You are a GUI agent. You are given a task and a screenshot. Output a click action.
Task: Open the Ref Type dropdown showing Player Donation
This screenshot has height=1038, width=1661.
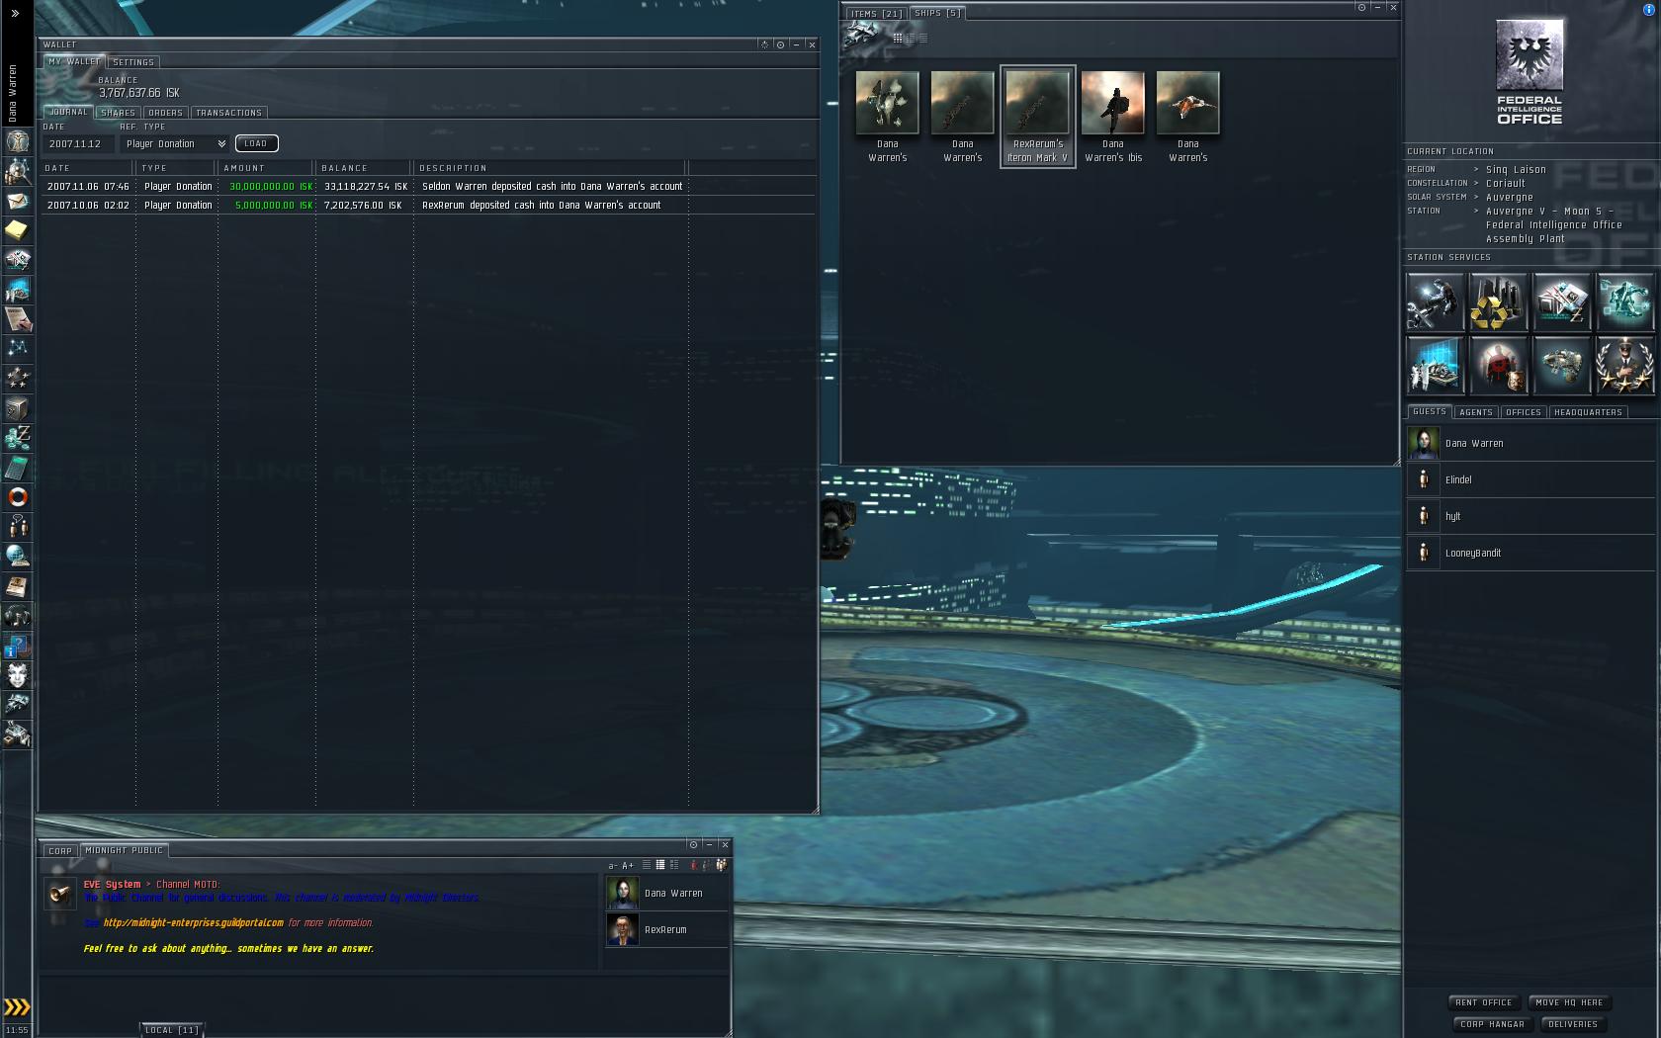click(x=175, y=144)
